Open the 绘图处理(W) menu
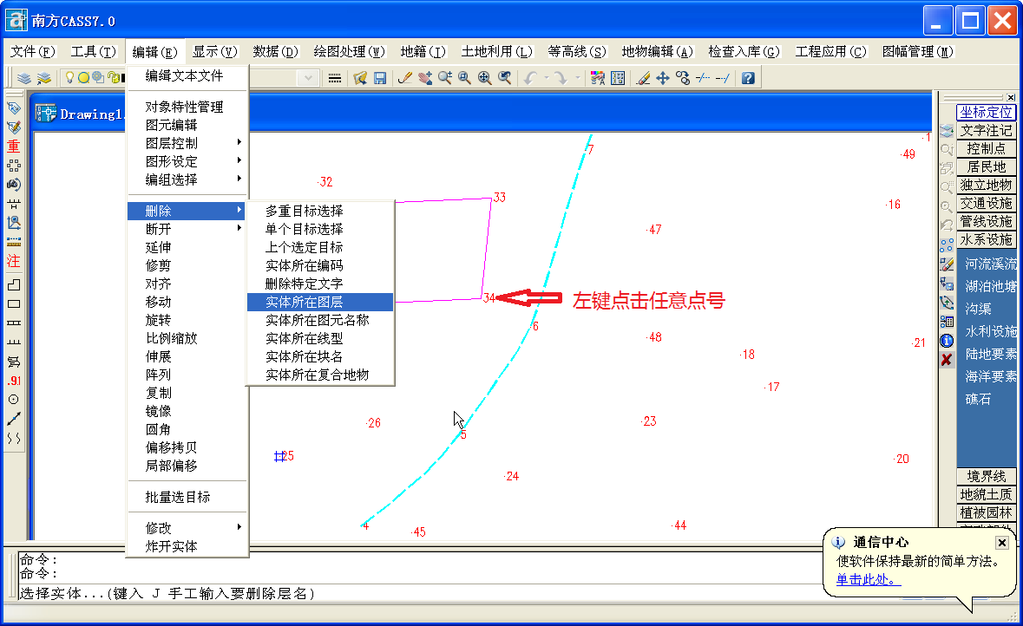1023x626 pixels. tap(349, 51)
